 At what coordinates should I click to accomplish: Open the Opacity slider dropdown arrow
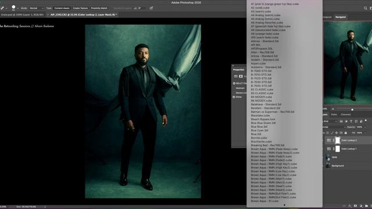pyautogui.click(x=365, y=127)
